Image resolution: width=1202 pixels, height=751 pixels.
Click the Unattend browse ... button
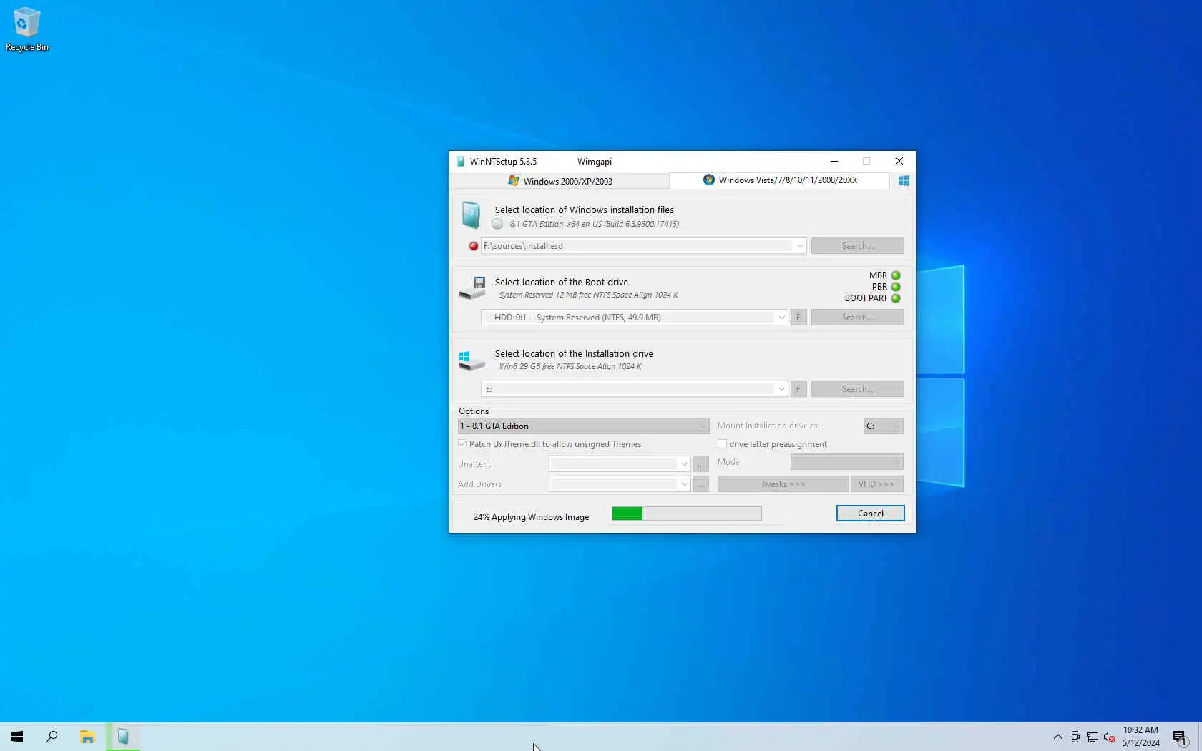click(x=701, y=464)
